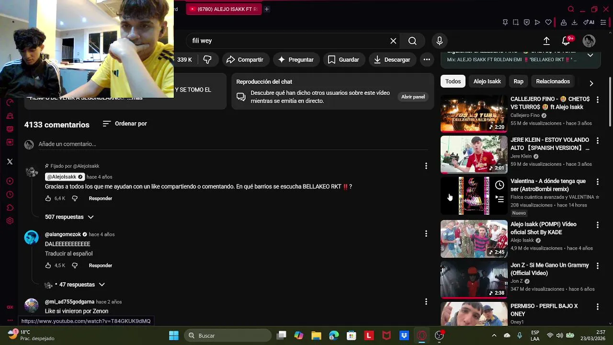Reply to @AlejoIsakk pinned comment
This screenshot has width=613, height=345.
101,198
